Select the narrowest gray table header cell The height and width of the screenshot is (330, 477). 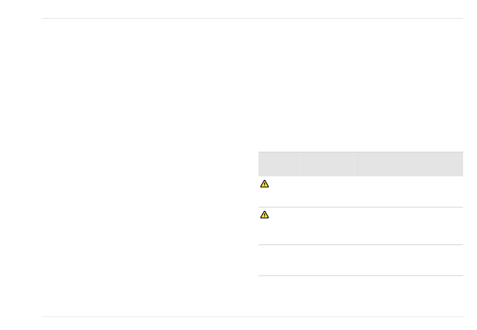(279, 164)
